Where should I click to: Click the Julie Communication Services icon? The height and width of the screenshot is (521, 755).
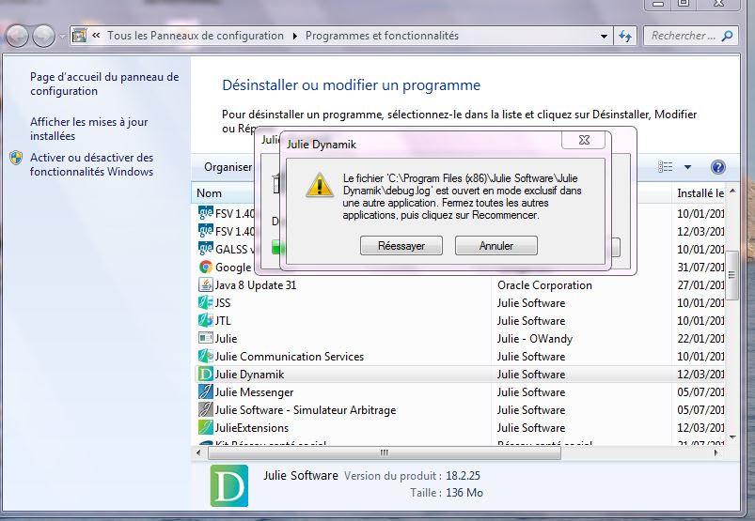(206, 357)
